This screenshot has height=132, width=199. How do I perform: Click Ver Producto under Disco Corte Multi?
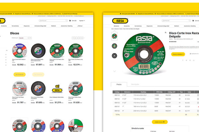click(20, 74)
